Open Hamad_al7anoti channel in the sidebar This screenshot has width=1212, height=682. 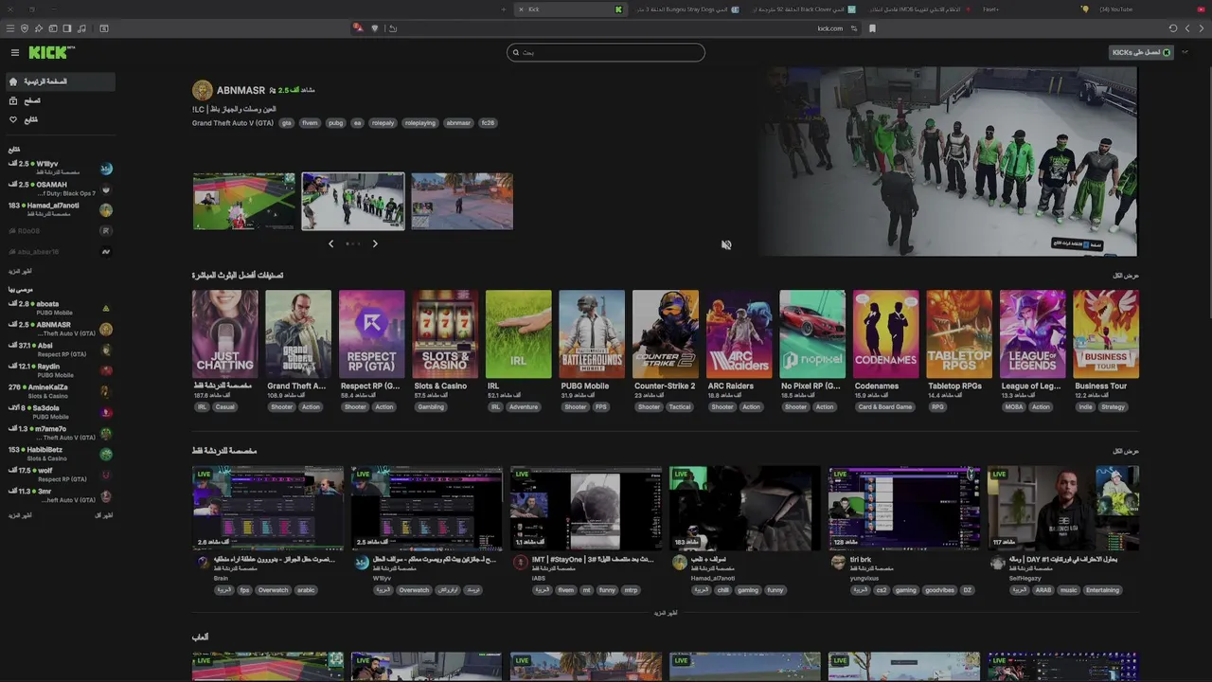point(59,209)
